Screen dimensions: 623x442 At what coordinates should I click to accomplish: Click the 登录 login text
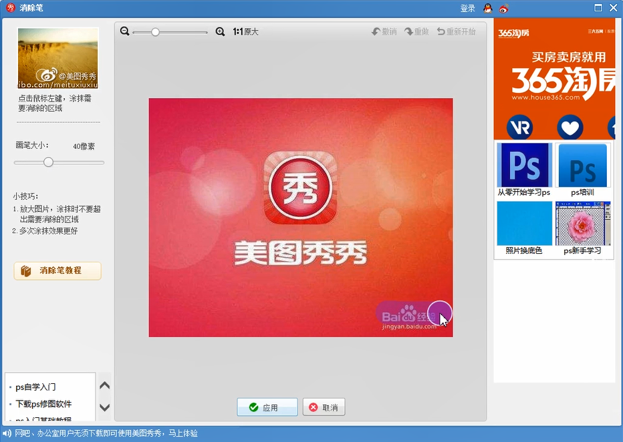coord(467,8)
